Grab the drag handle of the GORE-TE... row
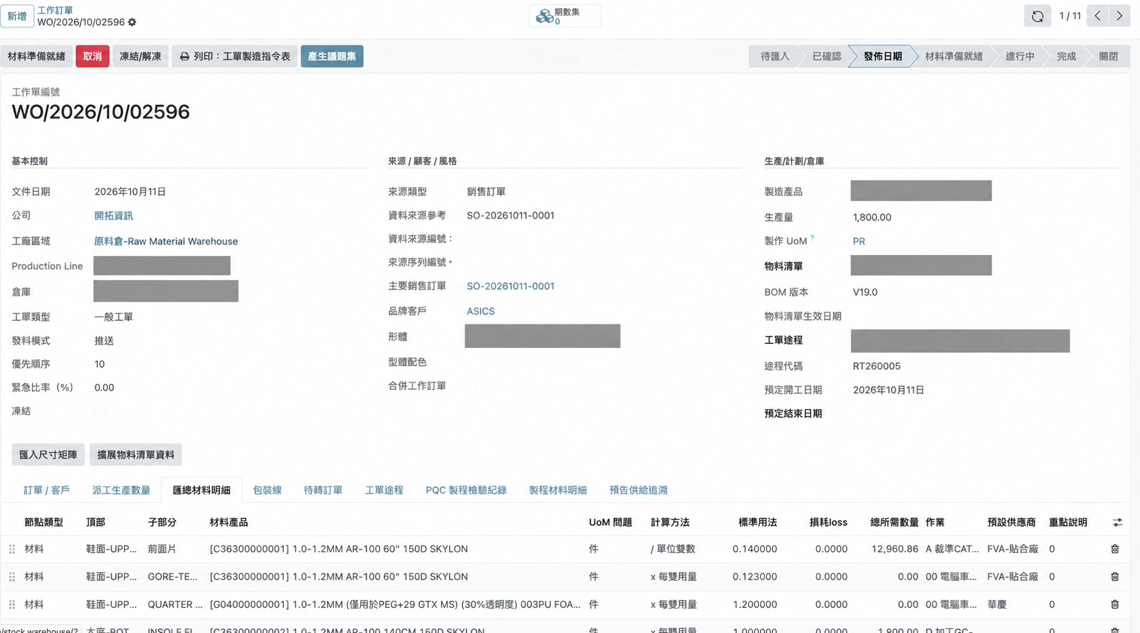 [x=12, y=577]
